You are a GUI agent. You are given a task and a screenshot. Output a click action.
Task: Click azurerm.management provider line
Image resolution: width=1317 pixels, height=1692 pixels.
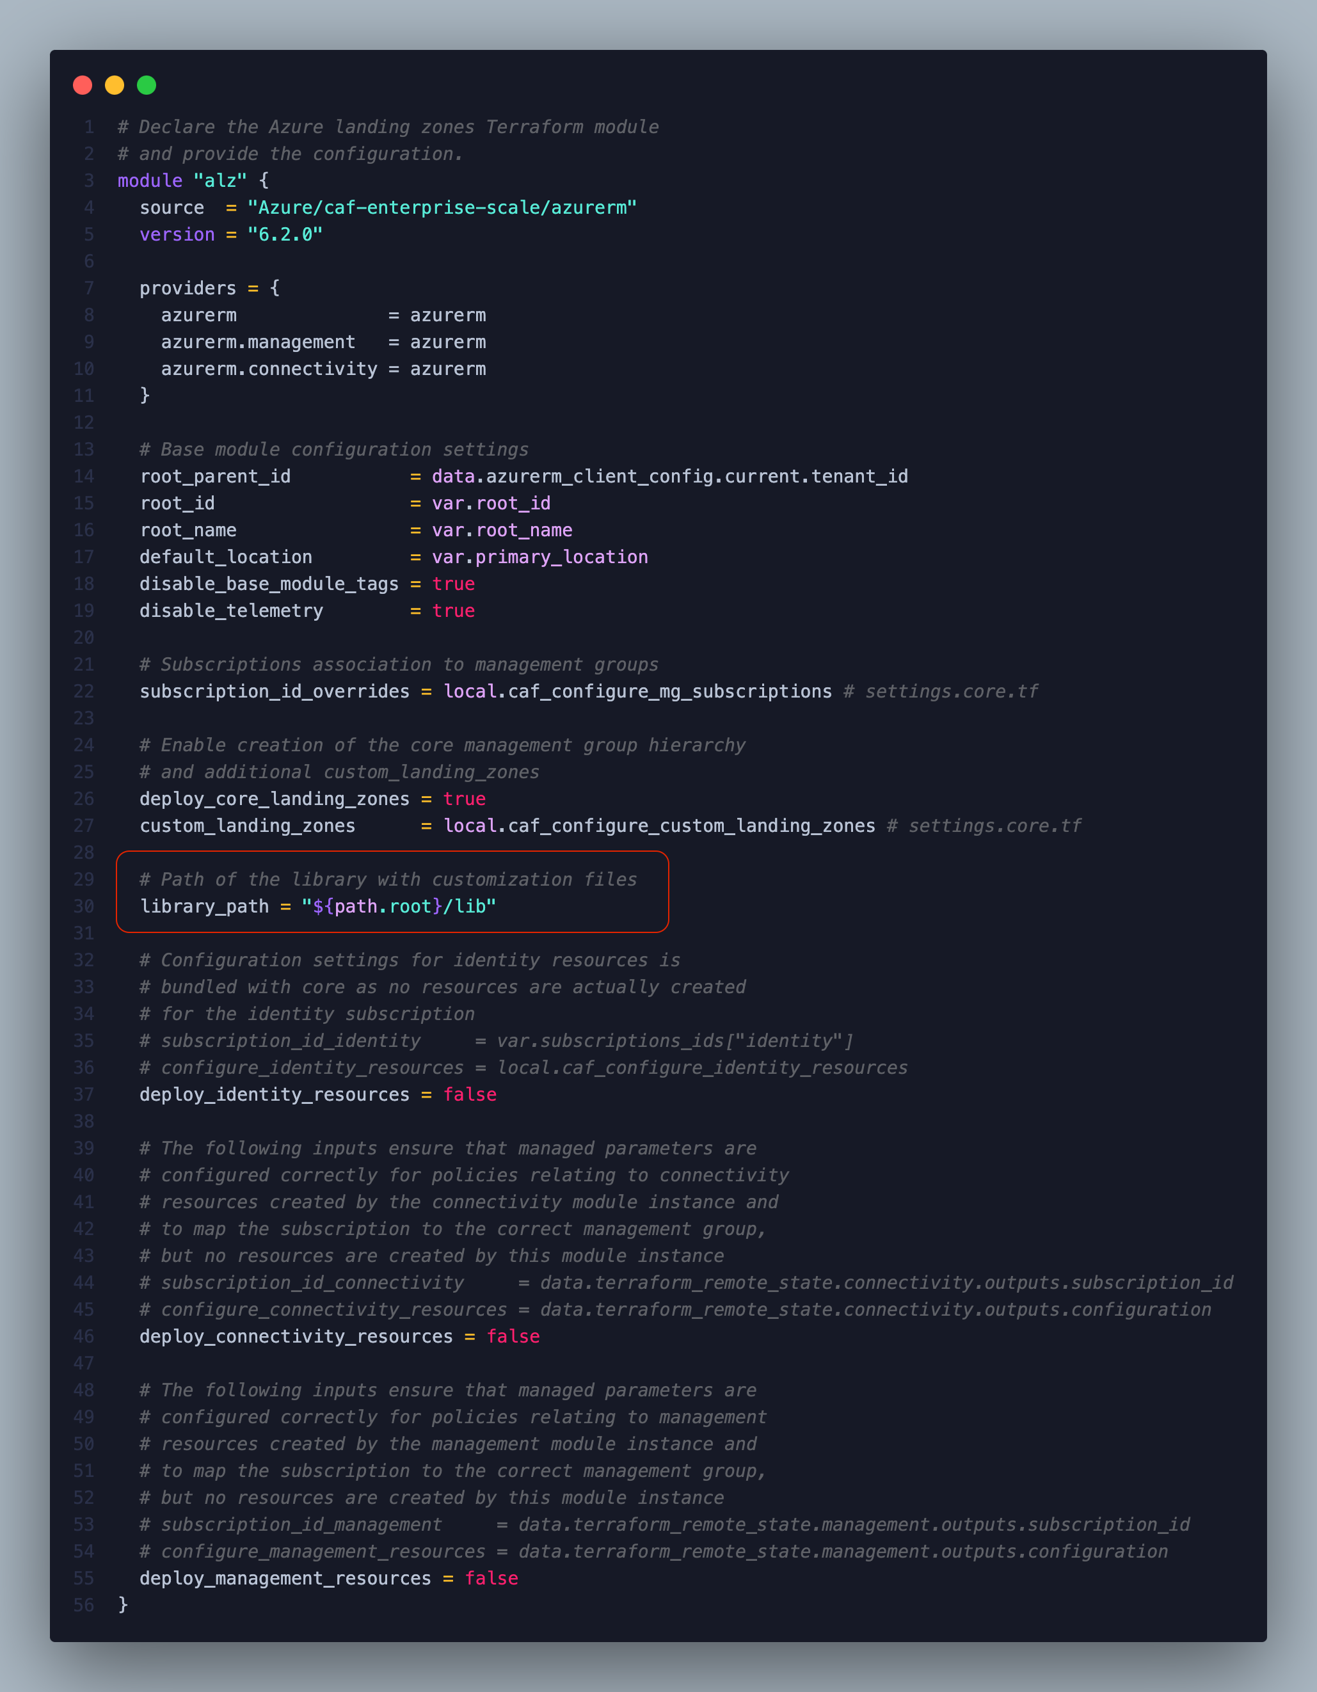click(x=324, y=342)
